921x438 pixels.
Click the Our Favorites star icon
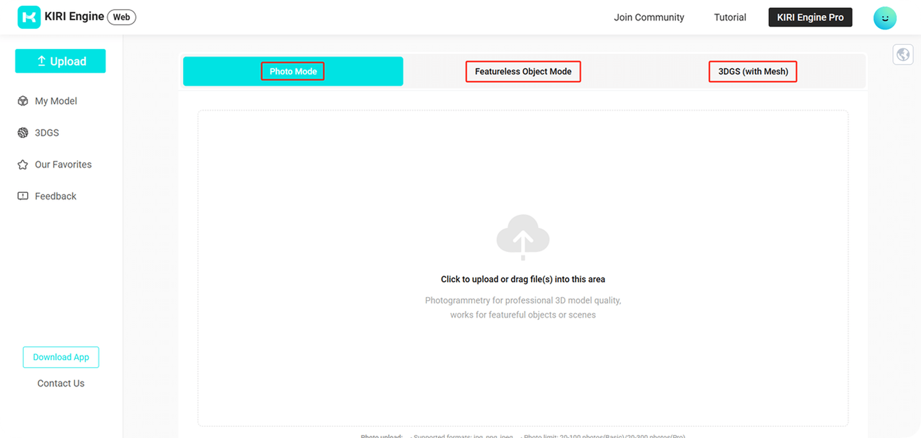pyautogui.click(x=23, y=165)
